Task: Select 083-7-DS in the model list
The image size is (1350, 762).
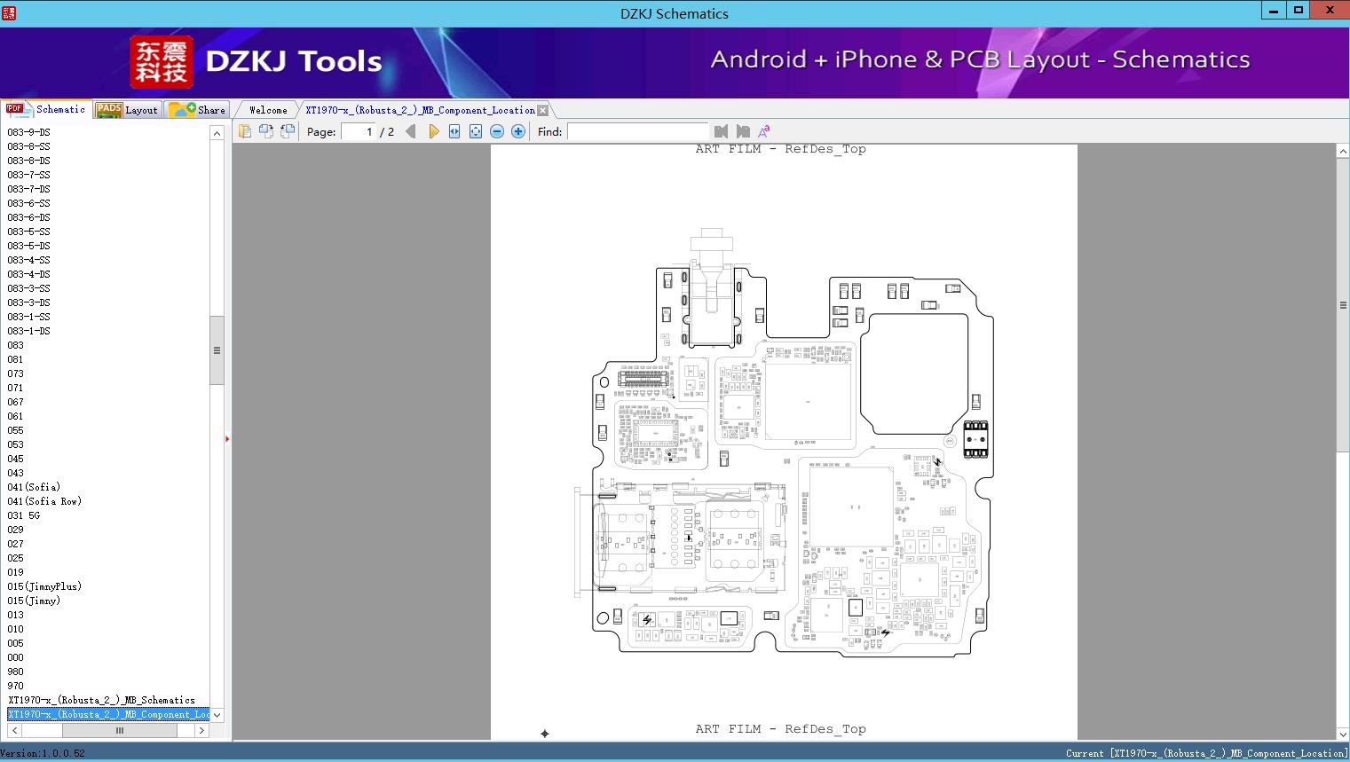Action: click(28, 189)
